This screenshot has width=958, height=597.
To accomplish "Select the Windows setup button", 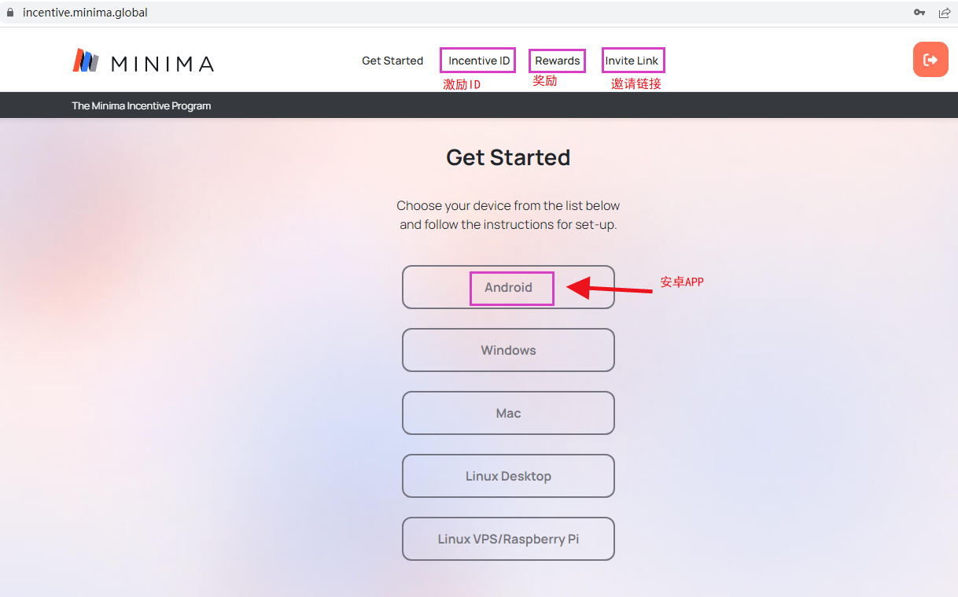I will tap(508, 350).
